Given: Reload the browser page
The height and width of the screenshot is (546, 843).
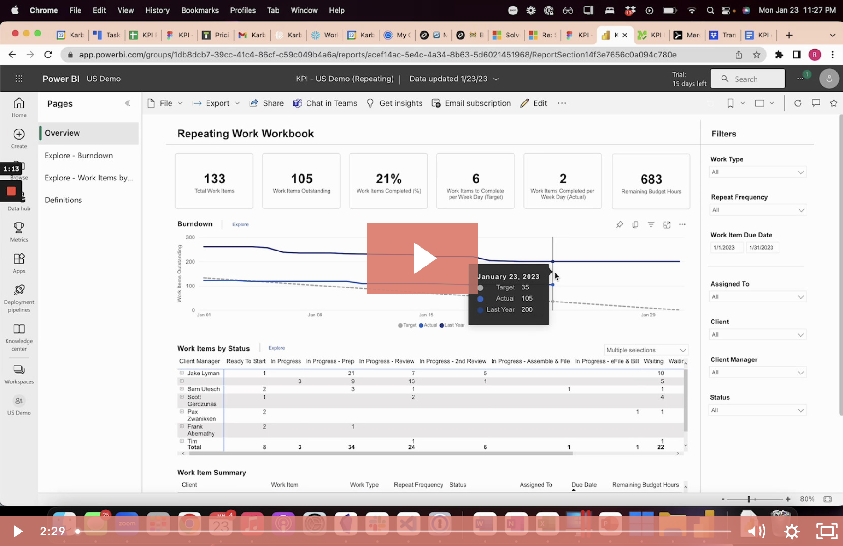Looking at the screenshot, I should point(48,55).
